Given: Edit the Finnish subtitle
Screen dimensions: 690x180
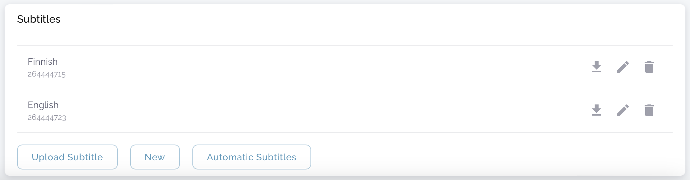Looking at the screenshot, I should (623, 67).
